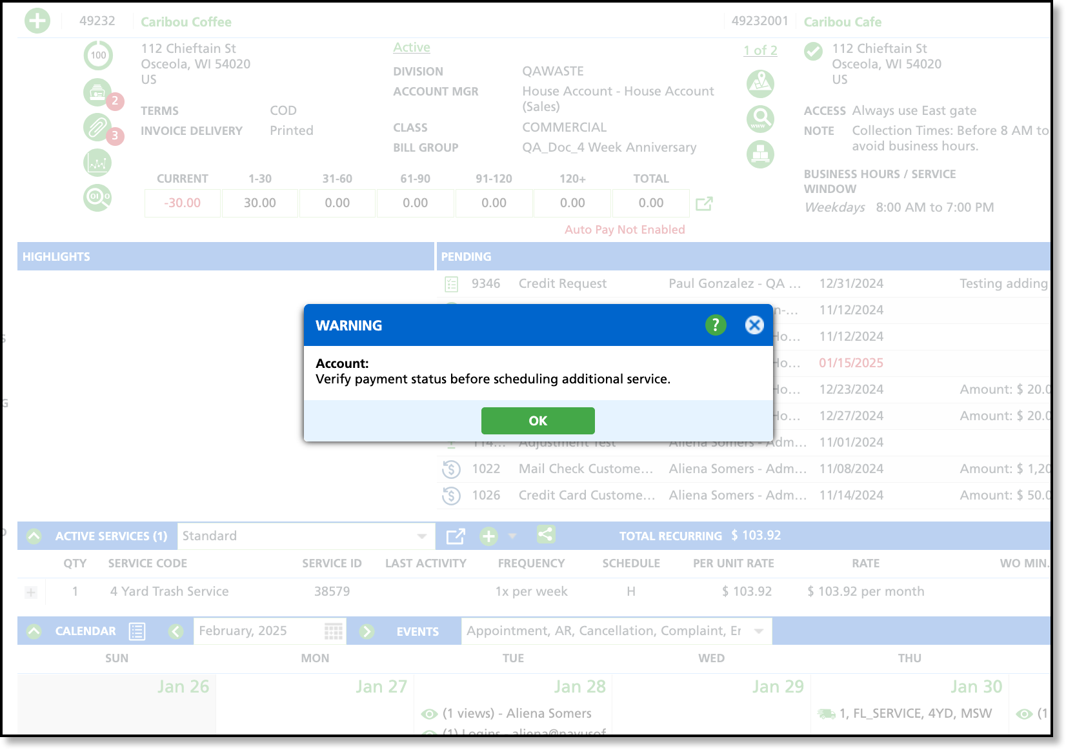
Task: Expand the 4 Yard Trash Service row
Action: (x=31, y=593)
